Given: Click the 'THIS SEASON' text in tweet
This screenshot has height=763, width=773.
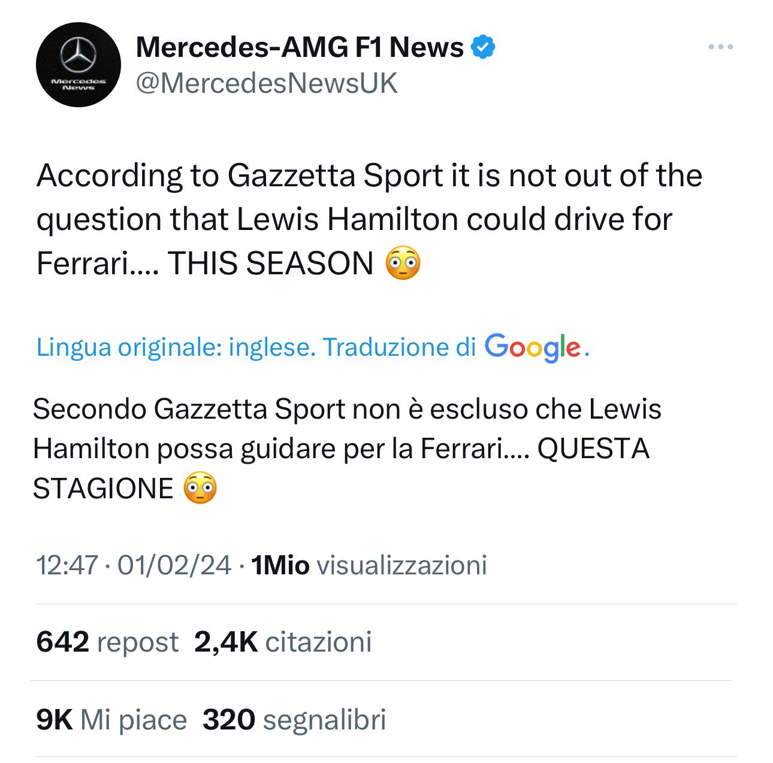Looking at the screenshot, I should pyautogui.click(x=270, y=264).
